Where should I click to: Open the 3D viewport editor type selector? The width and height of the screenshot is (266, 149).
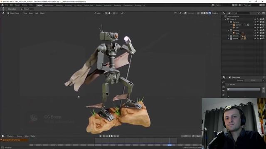pyautogui.click(x=3, y=13)
